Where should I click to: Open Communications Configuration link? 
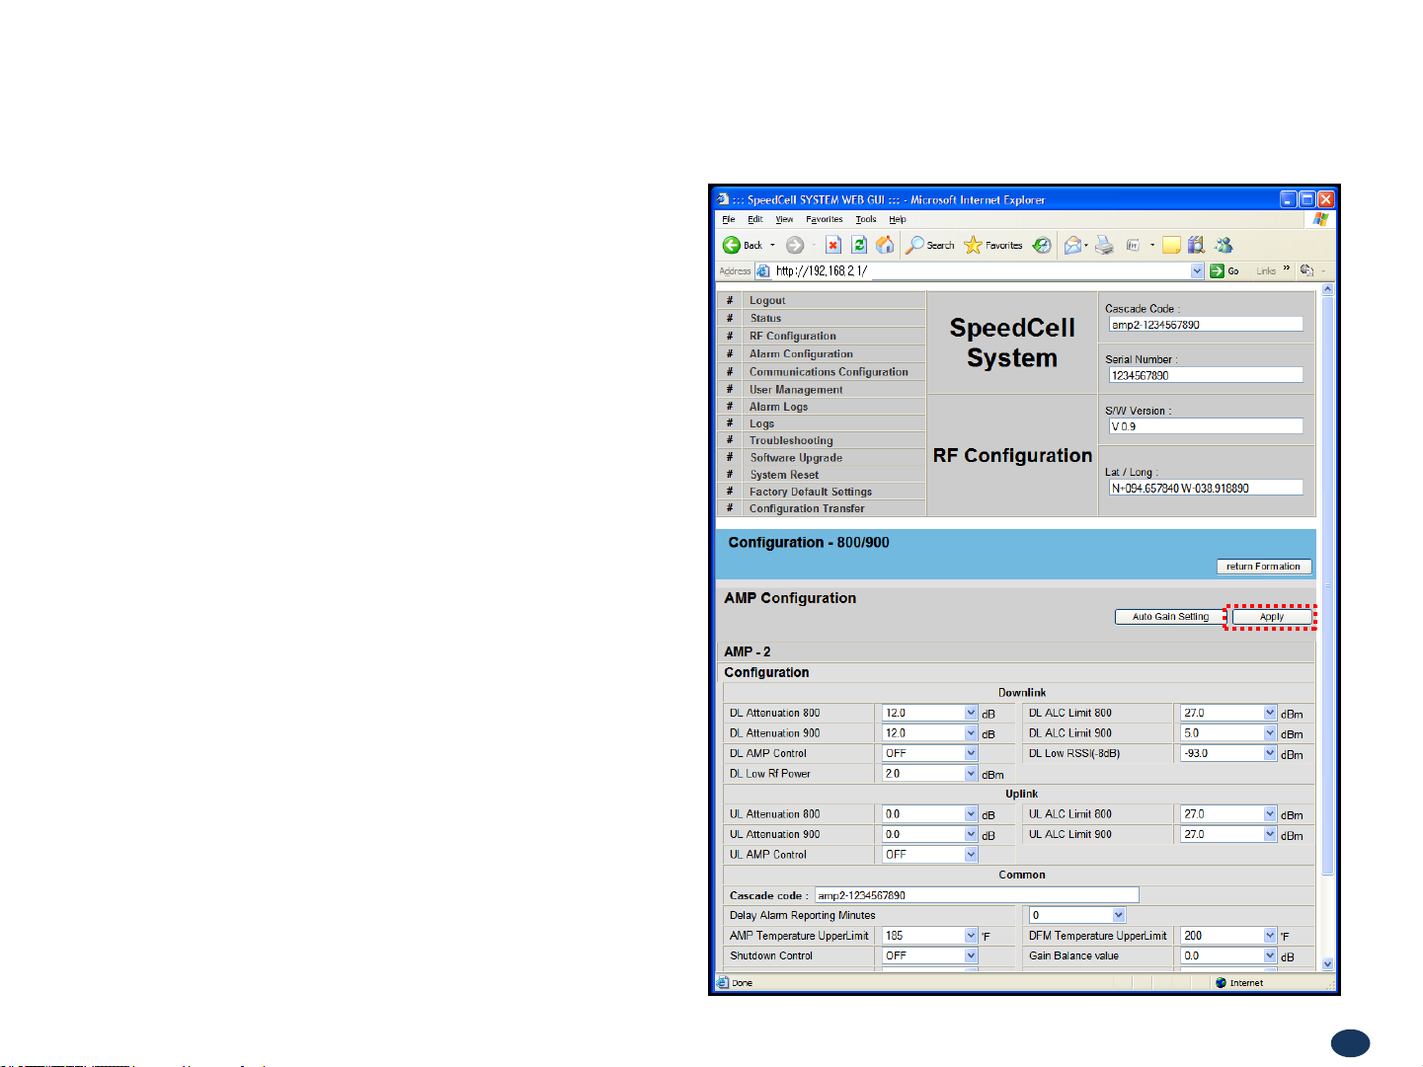(x=829, y=372)
